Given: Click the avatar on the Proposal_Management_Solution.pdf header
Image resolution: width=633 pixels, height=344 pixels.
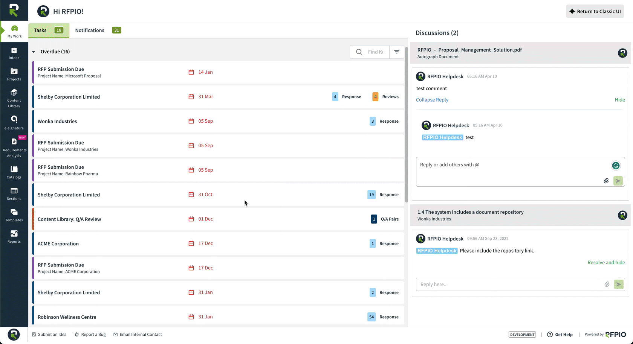Looking at the screenshot, I should [622, 53].
